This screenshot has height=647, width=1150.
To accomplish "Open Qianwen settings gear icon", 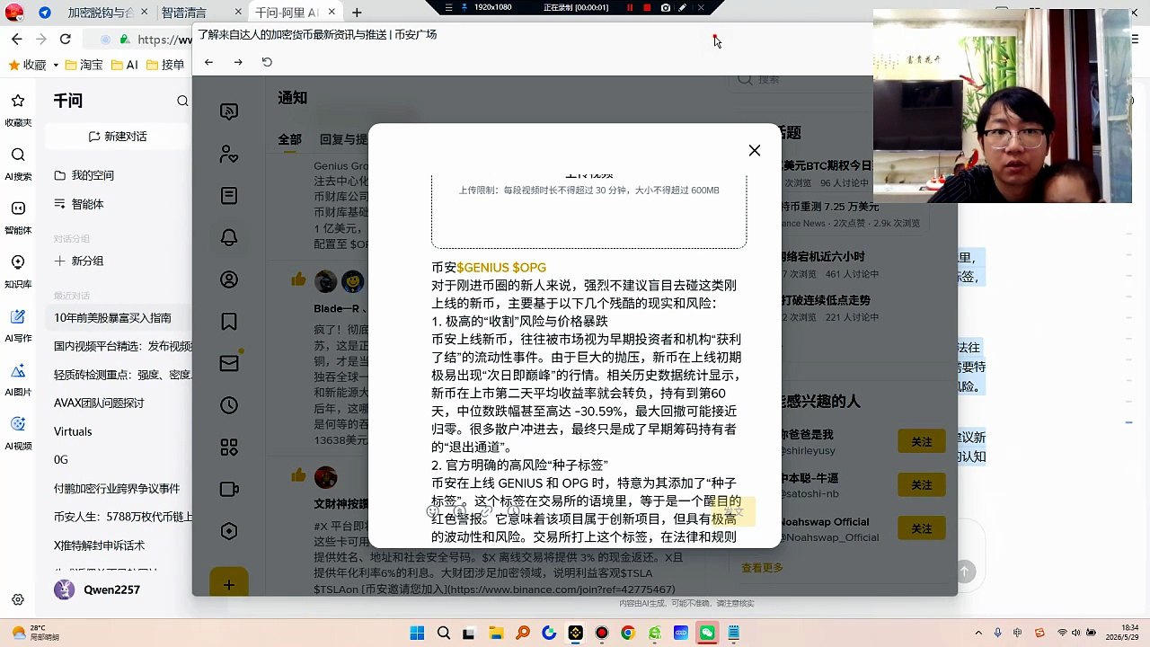I will [x=18, y=599].
